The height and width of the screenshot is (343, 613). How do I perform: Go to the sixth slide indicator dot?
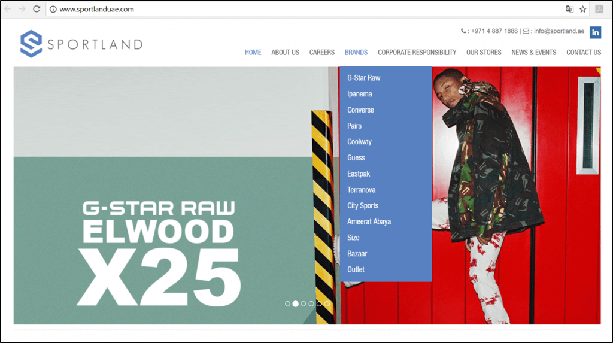[327, 303]
